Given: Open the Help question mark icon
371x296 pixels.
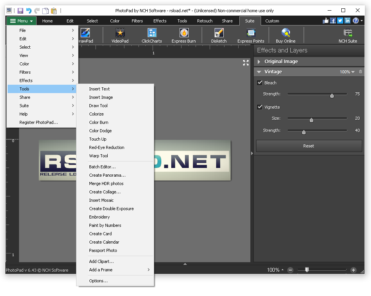Looking at the screenshot, I should tap(356, 21).
